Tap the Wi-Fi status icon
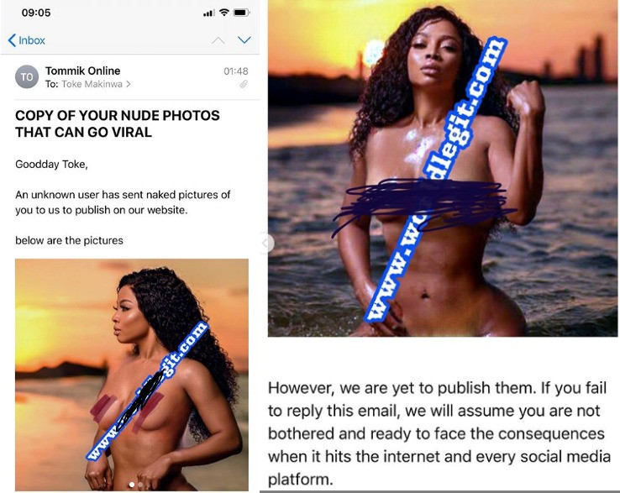Screen dimensions: 620x493 point(224,13)
